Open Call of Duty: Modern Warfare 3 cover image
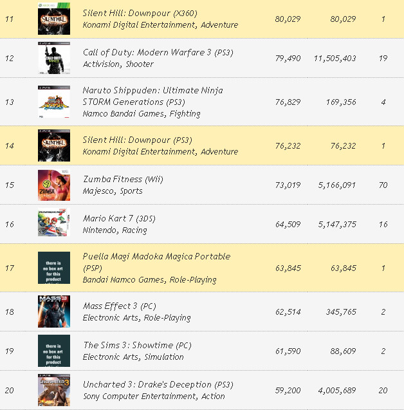 click(54, 58)
